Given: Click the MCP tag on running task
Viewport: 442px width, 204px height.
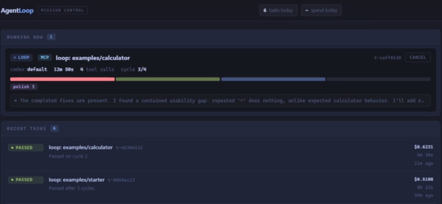Looking at the screenshot, I should (45, 58).
